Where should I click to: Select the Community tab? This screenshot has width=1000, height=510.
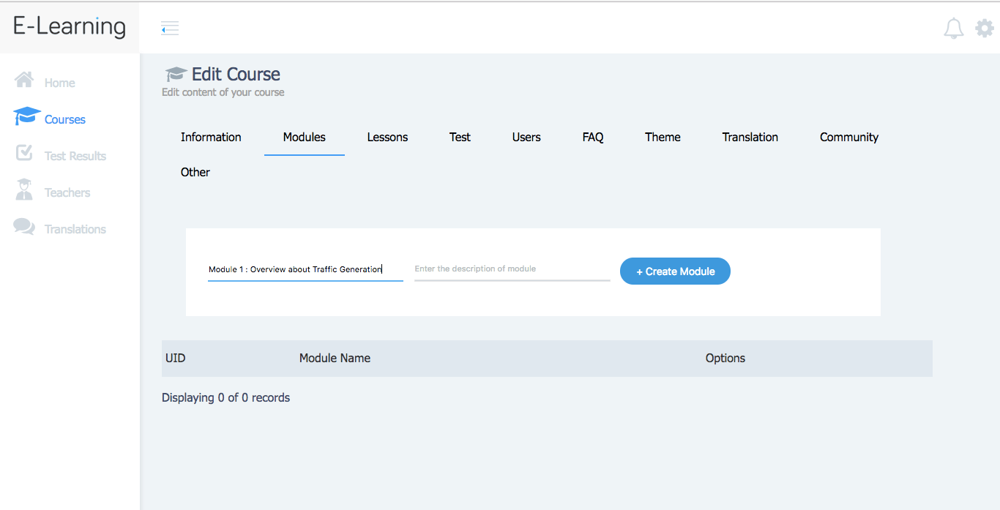849,137
